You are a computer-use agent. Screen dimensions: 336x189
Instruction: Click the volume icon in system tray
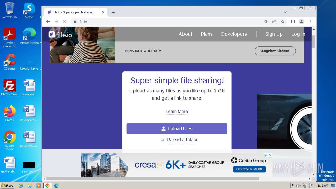pos(298,186)
